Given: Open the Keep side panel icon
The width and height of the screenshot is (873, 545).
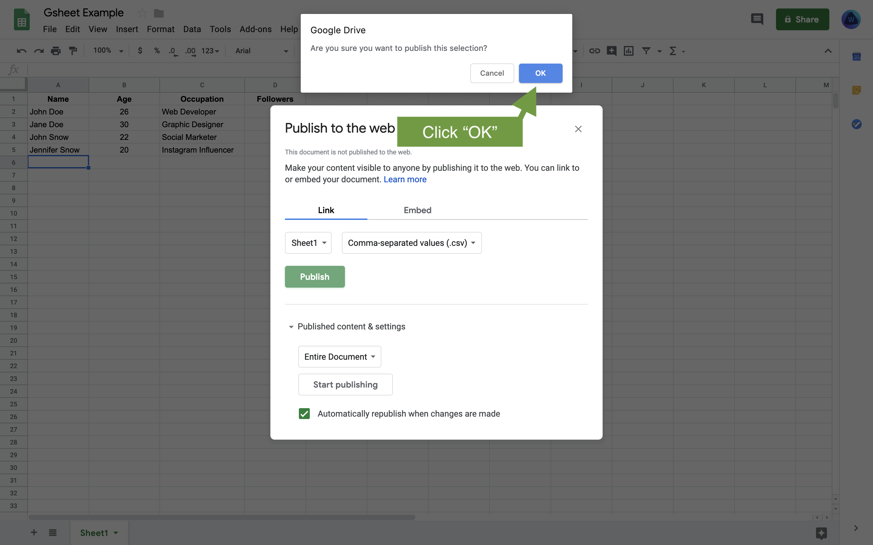Looking at the screenshot, I should coord(856,90).
